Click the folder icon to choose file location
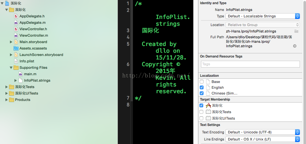This screenshot has height=144, width=306. (x=296, y=31)
